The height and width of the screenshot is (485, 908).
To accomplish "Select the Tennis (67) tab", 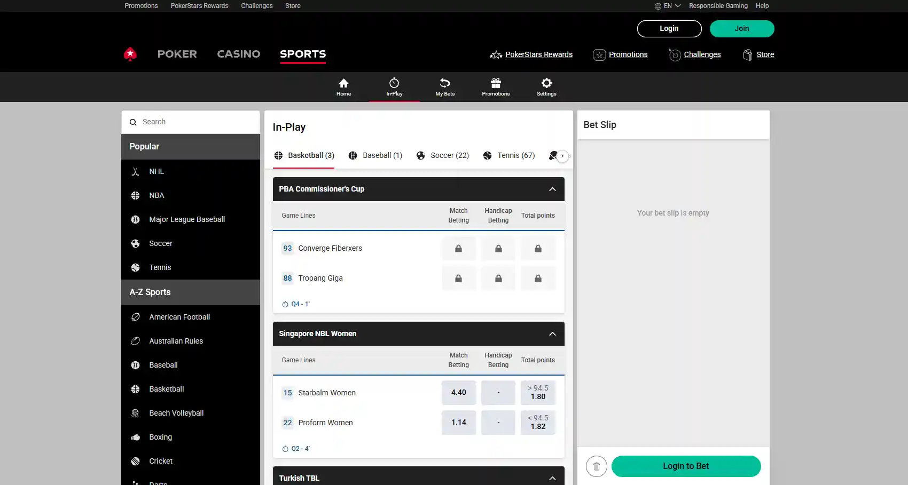I will (509, 155).
